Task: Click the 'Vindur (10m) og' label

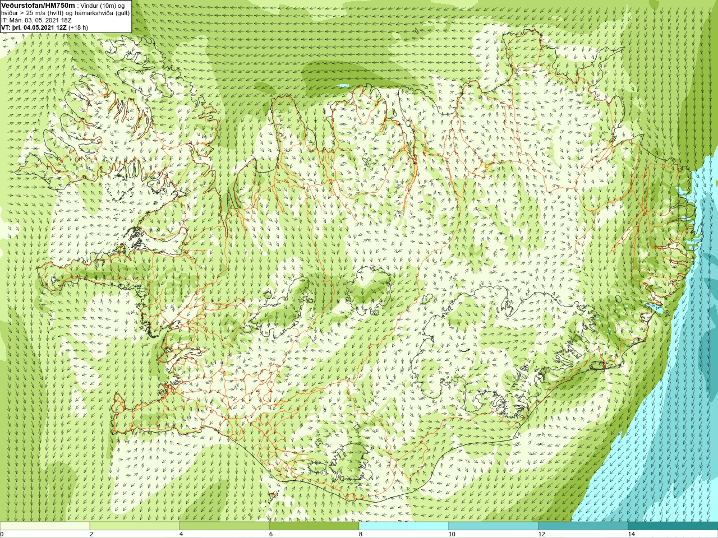Action: 103,5
